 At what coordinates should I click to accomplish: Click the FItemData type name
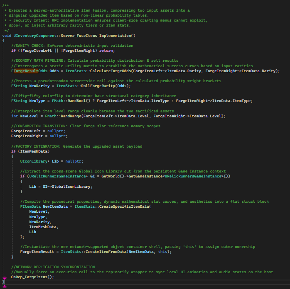point(30,206)
